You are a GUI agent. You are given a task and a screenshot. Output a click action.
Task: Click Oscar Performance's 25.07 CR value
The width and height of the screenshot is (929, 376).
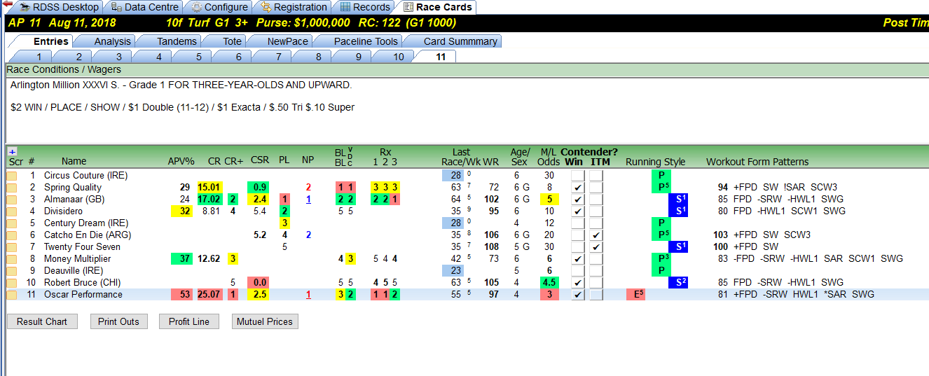(209, 295)
